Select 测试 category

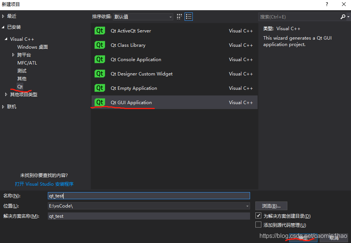pyautogui.click(x=22, y=71)
